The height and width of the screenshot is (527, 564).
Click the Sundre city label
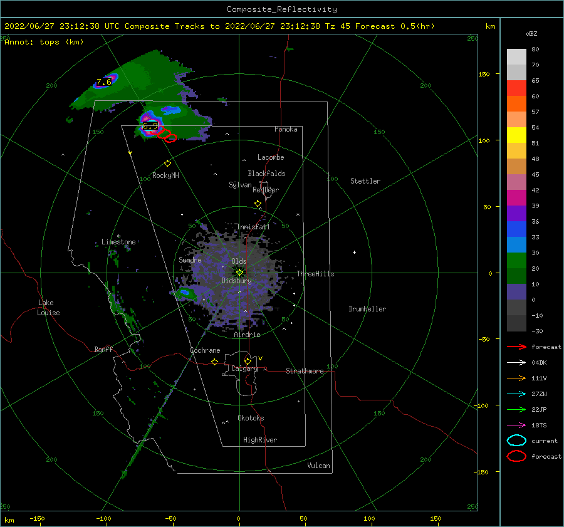pyautogui.click(x=190, y=259)
